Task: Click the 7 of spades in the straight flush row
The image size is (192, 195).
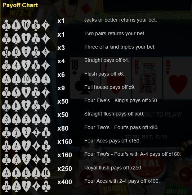Action: (46, 119)
